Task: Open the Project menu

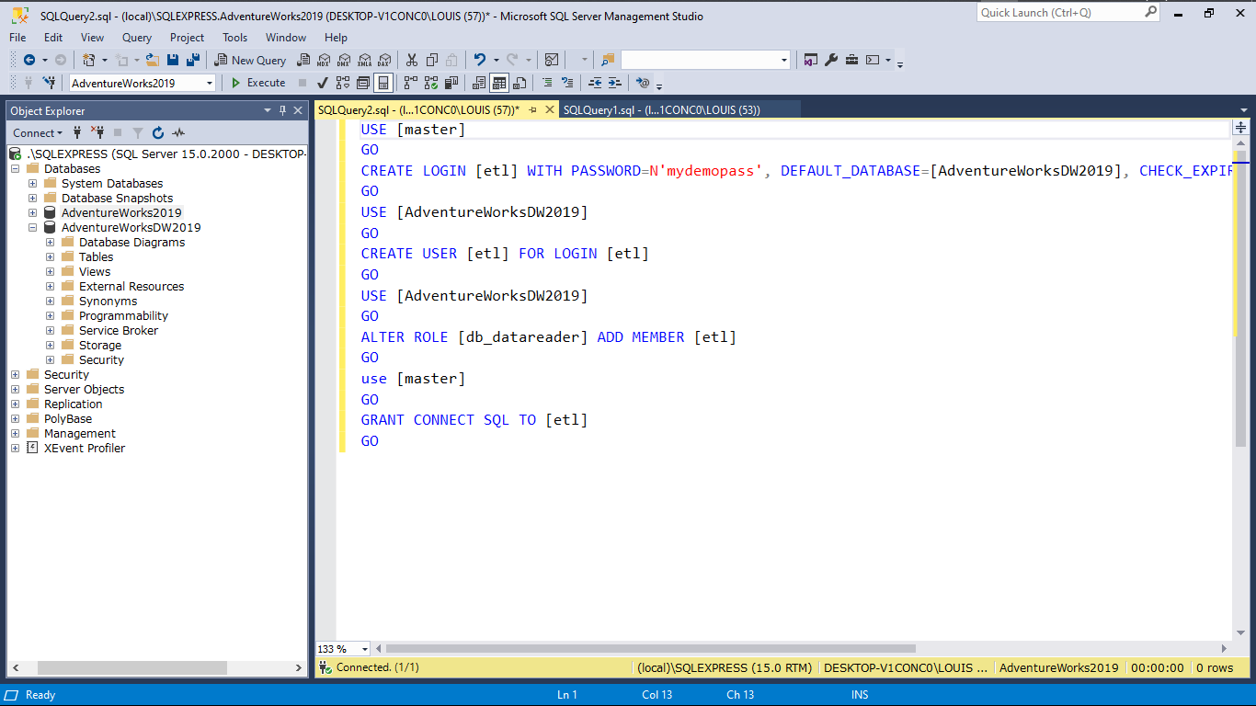Action: (x=187, y=38)
